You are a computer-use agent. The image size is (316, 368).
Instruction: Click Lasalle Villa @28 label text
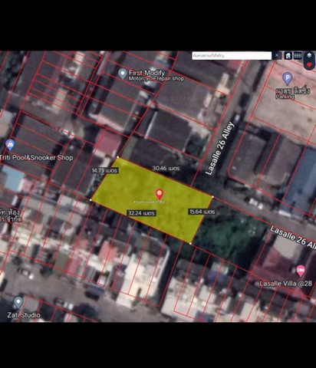(x=285, y=284)
